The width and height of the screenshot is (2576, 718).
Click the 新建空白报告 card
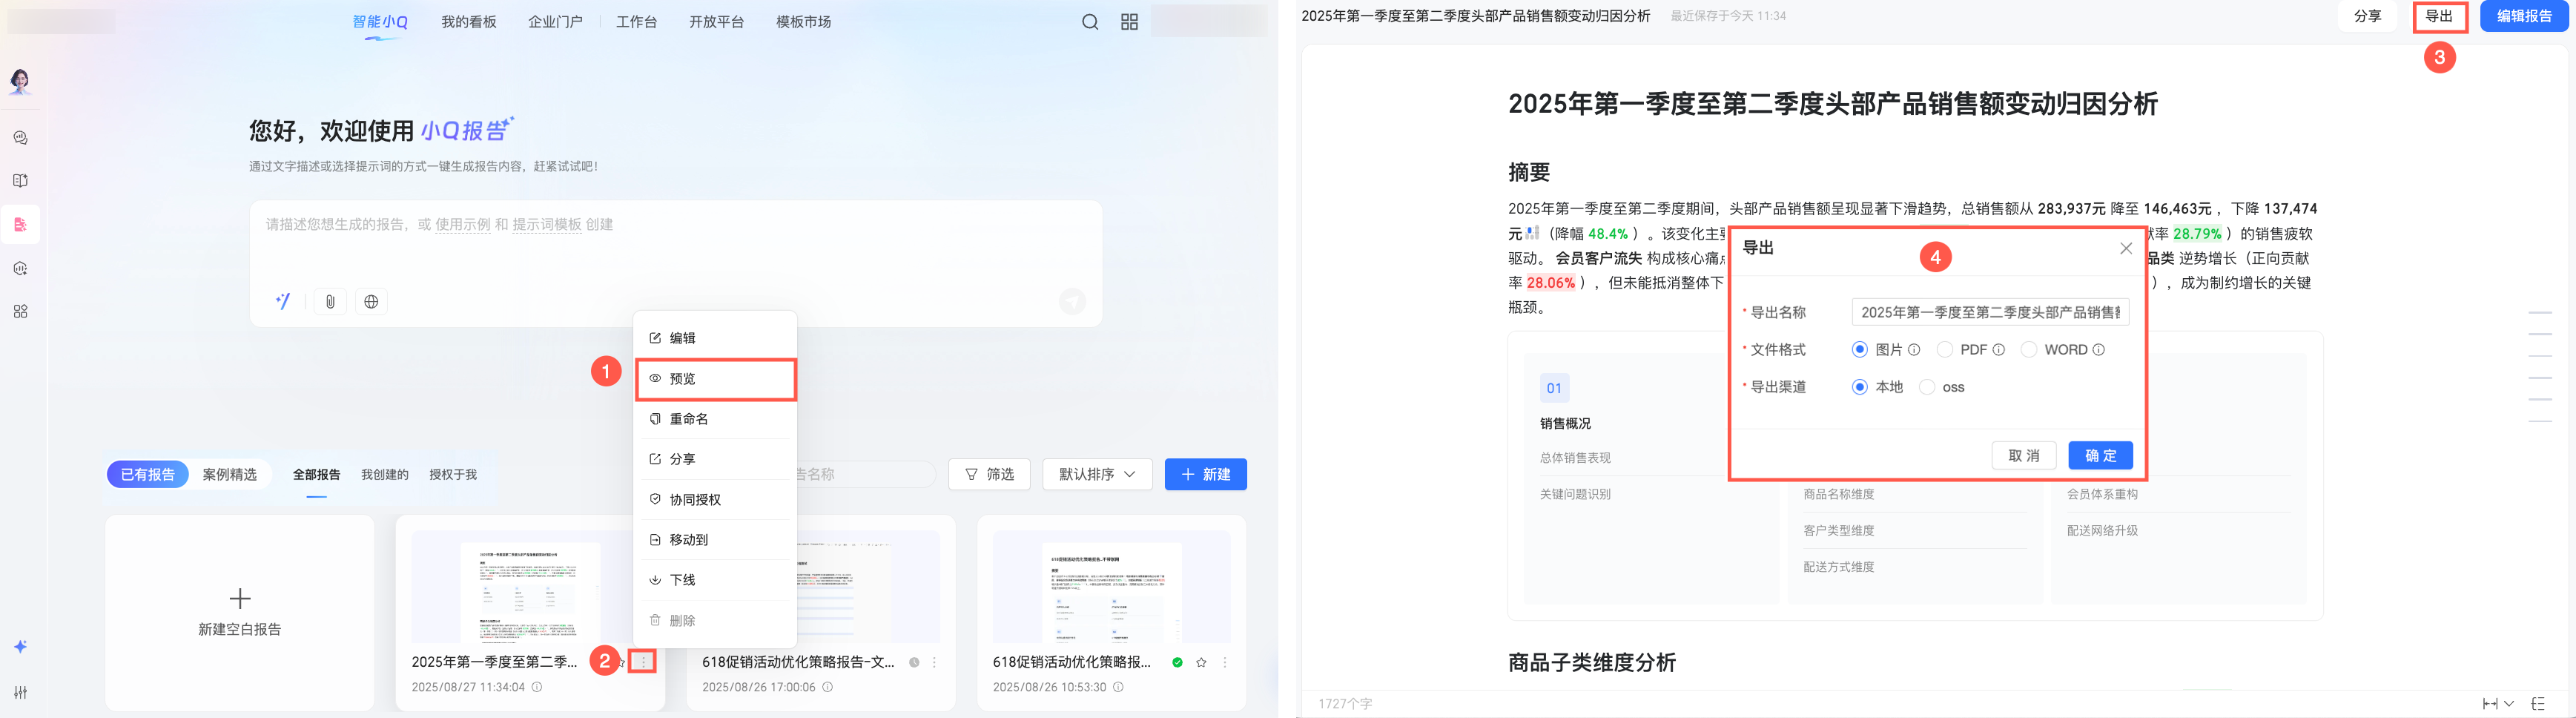pos(240,613)
